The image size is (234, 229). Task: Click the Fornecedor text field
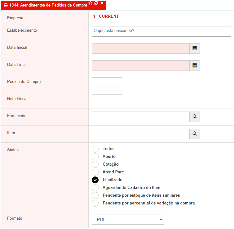click(141, 117)
